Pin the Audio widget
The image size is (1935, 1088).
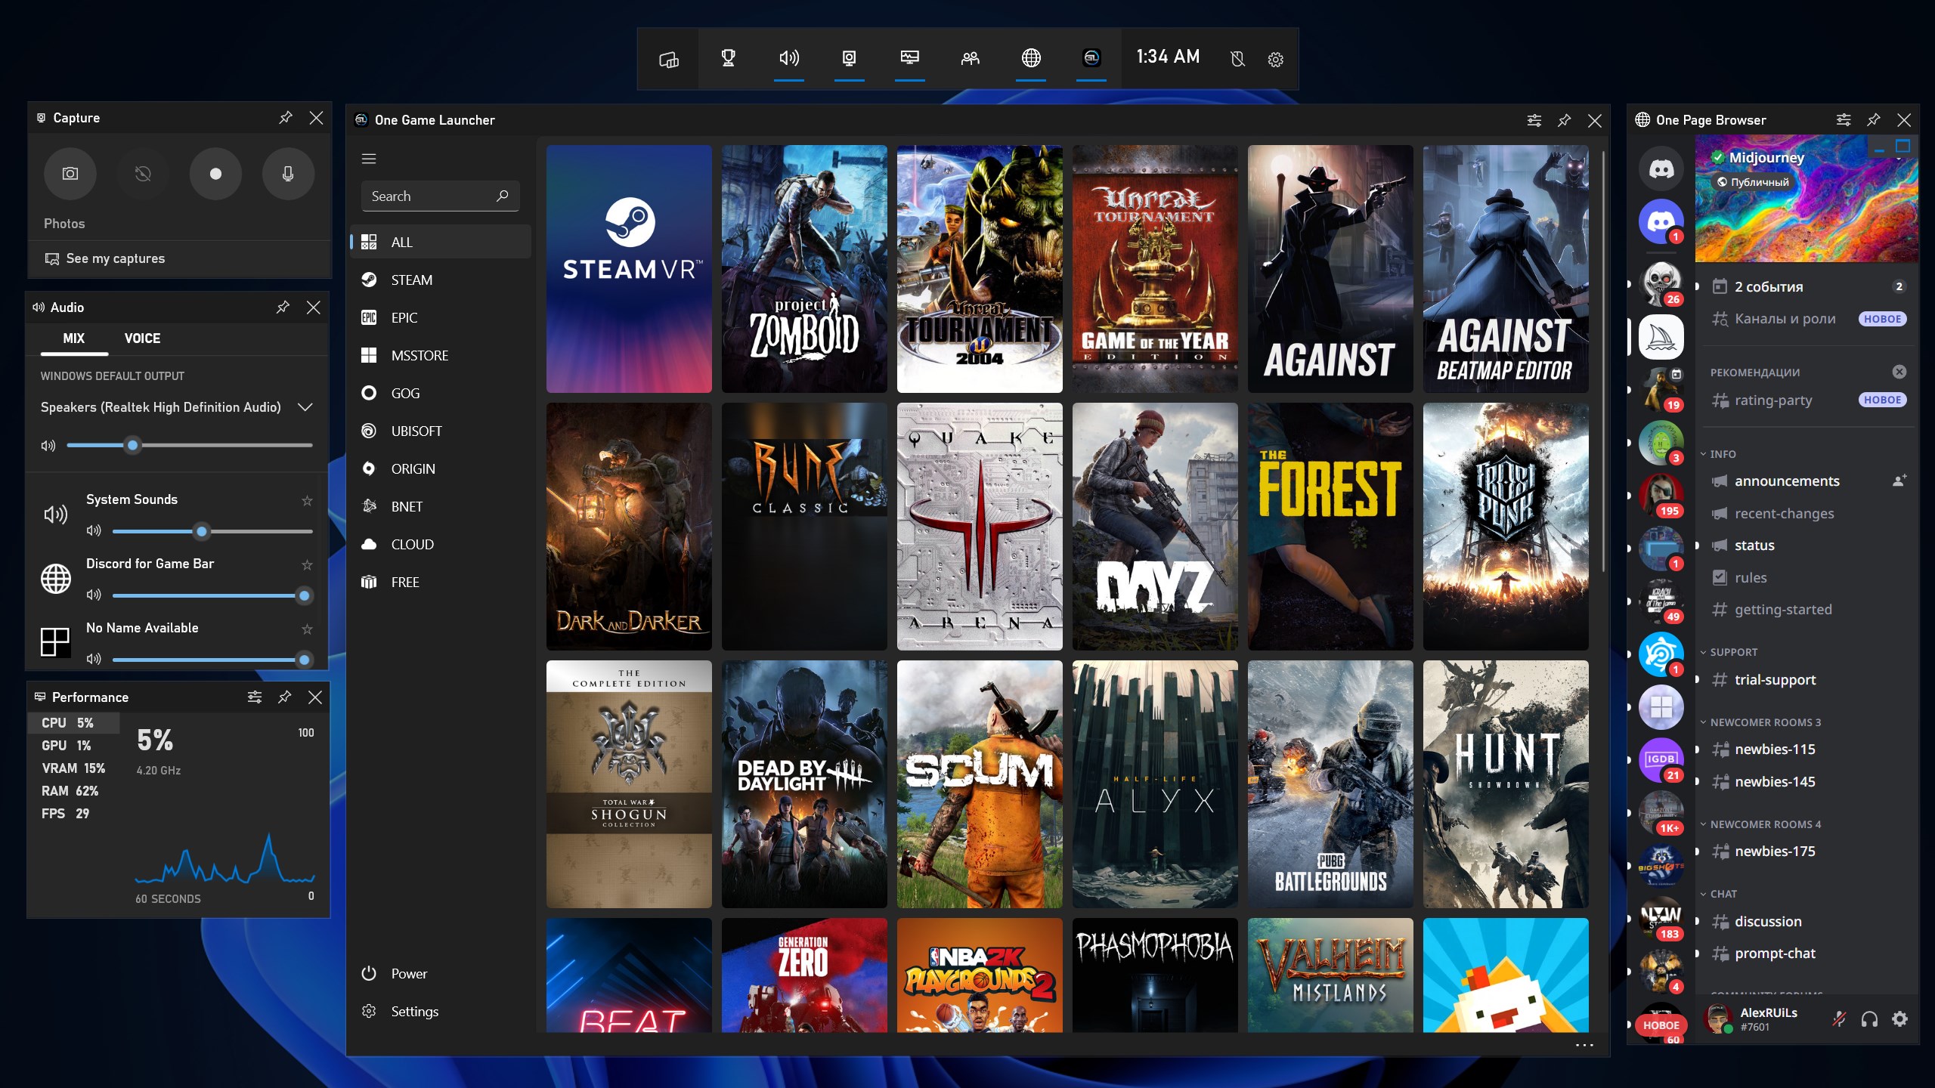tap(283, 307)
